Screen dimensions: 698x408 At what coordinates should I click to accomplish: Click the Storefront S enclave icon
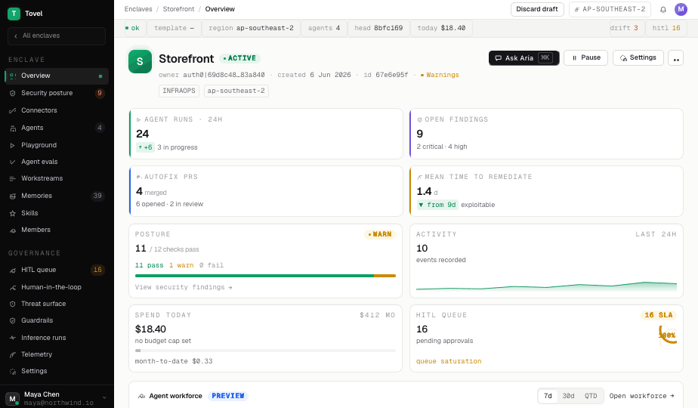[141, 61]
